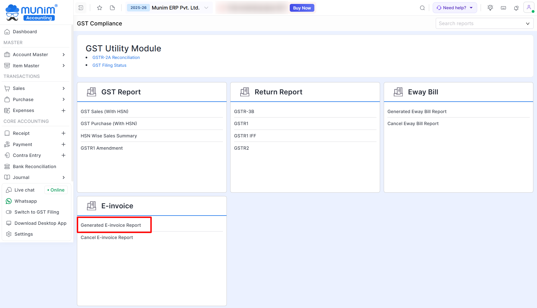
Task: Expand the Sales menu chevron
Action: coord(63,88)
